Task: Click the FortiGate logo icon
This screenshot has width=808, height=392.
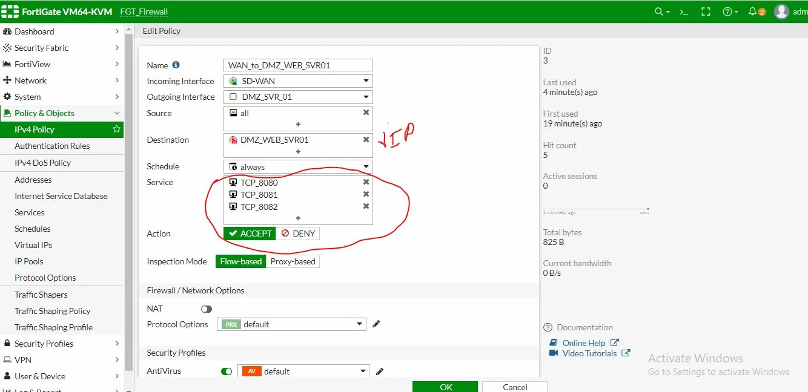Action: 10,11
